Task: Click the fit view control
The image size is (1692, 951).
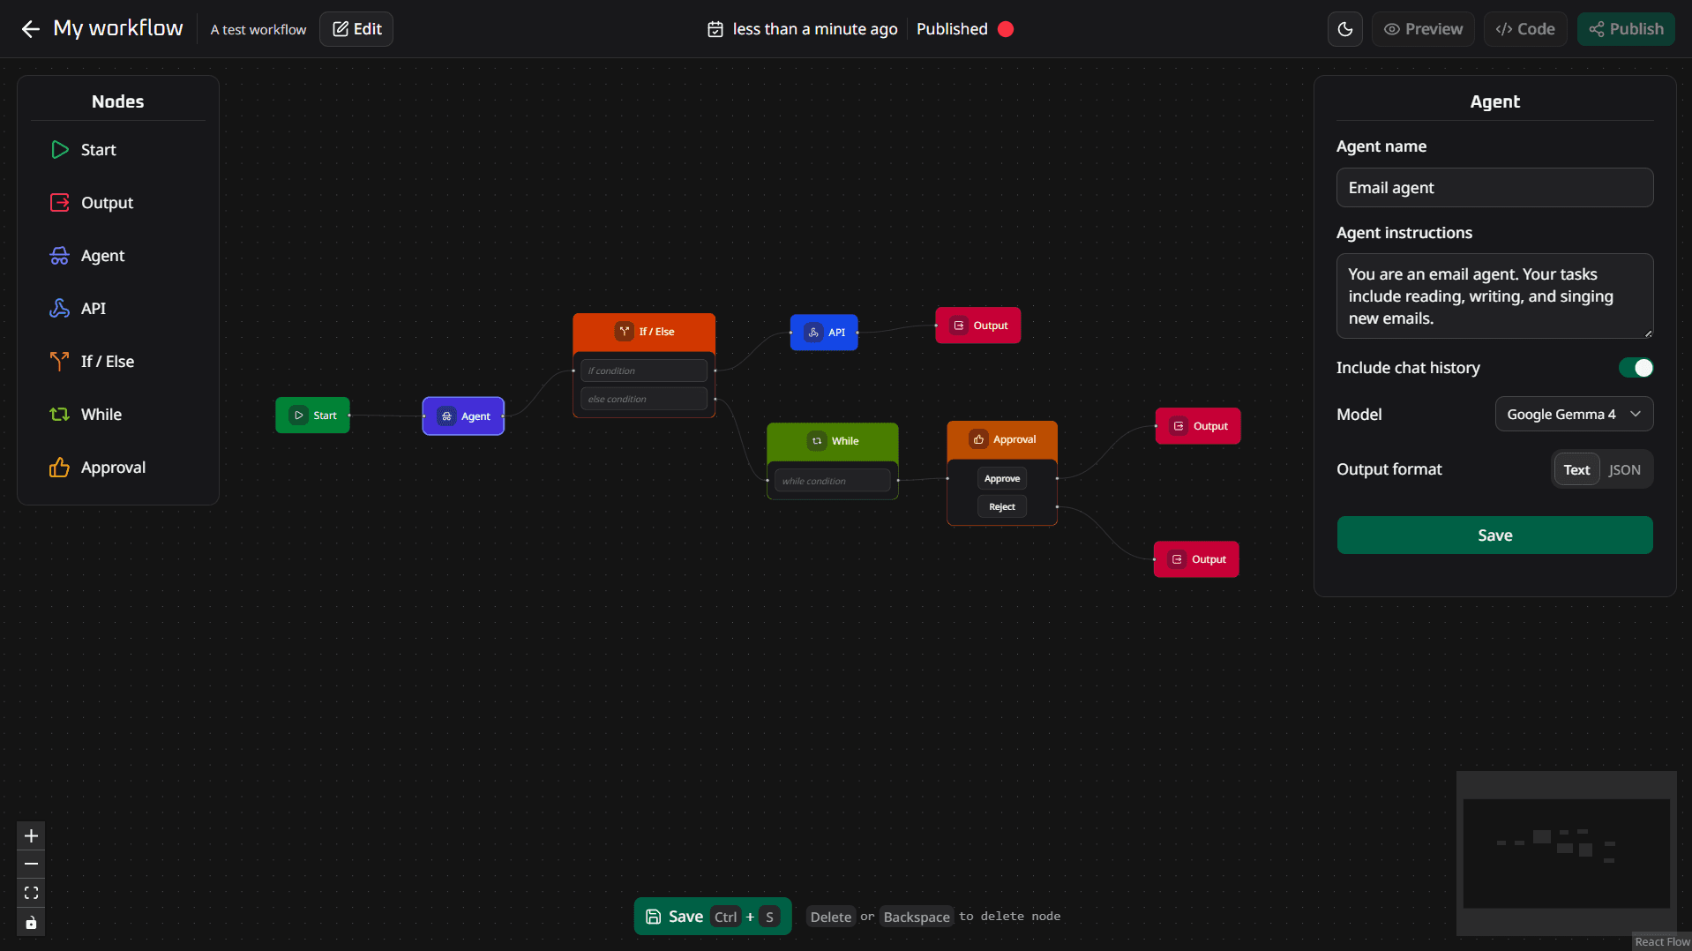Action: tap(31, 894)
